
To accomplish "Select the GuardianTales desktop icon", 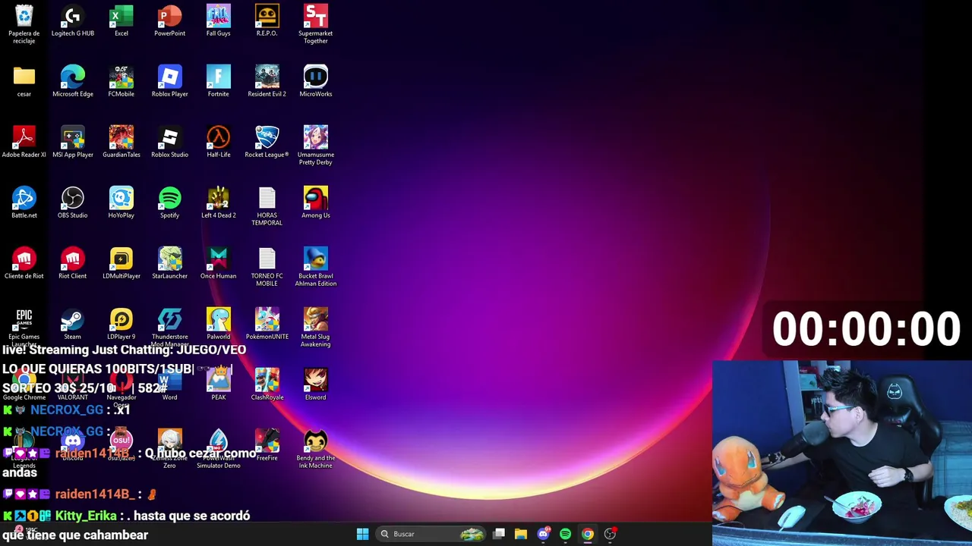I will (x=121, y=143).
